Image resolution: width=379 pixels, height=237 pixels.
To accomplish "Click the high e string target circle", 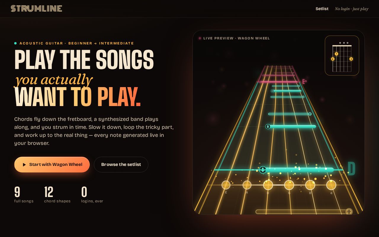I will [x=331, y=185].
